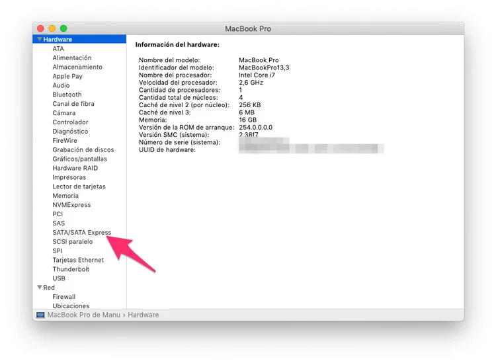Viewport: 496px width, 363px height.
Task: Click the MacBook Pro window title
Action: [x=248, y=29]
